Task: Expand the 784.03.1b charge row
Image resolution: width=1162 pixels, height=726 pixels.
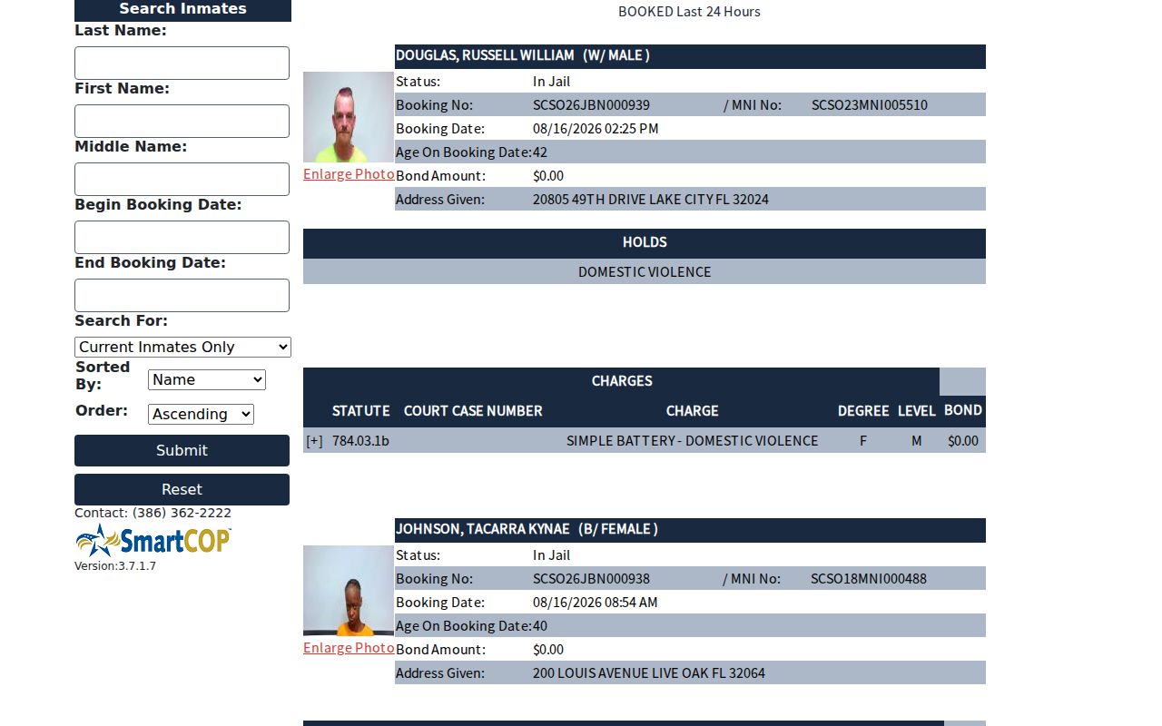Action: 314,441
